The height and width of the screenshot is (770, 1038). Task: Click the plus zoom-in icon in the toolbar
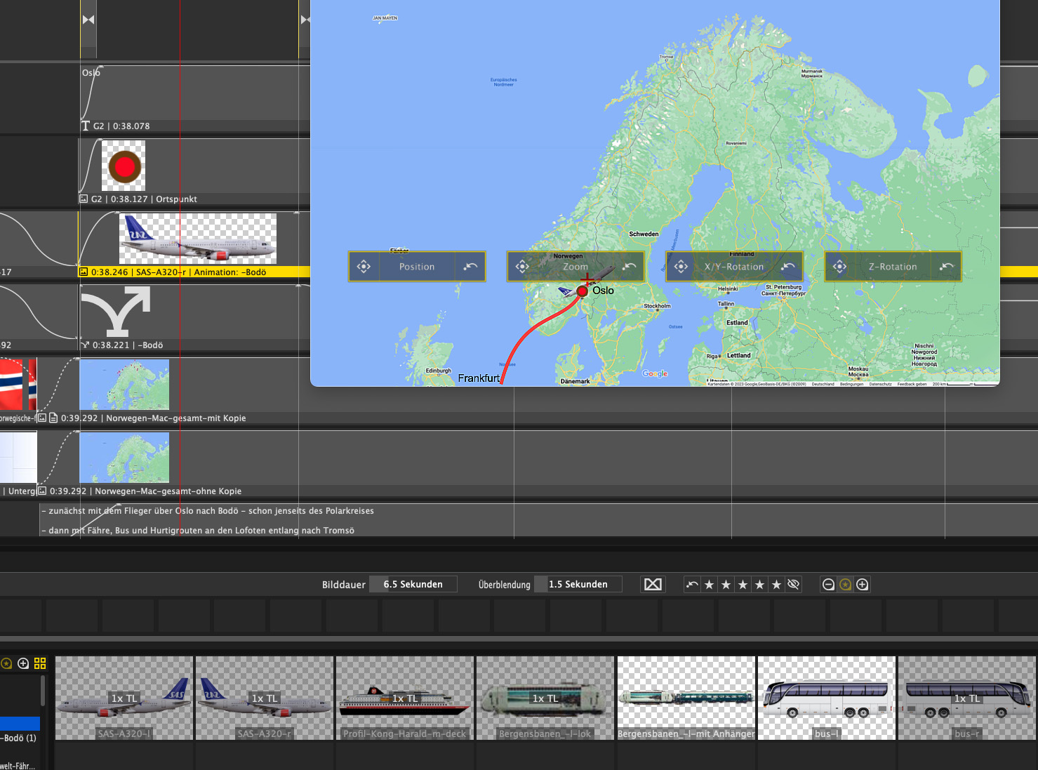click(x=863, y=585)
